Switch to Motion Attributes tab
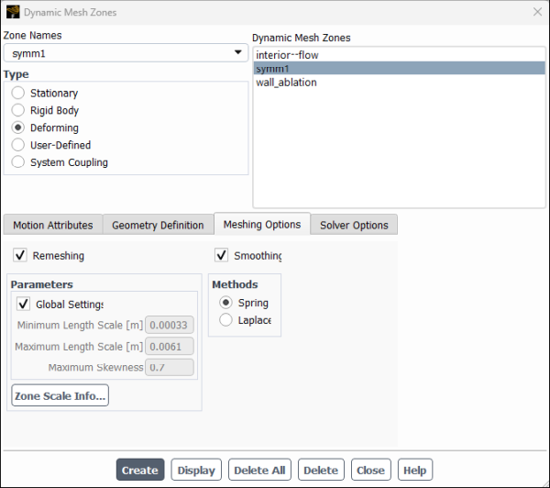This screenshot has height=488, width=550. tap(52, 226)
